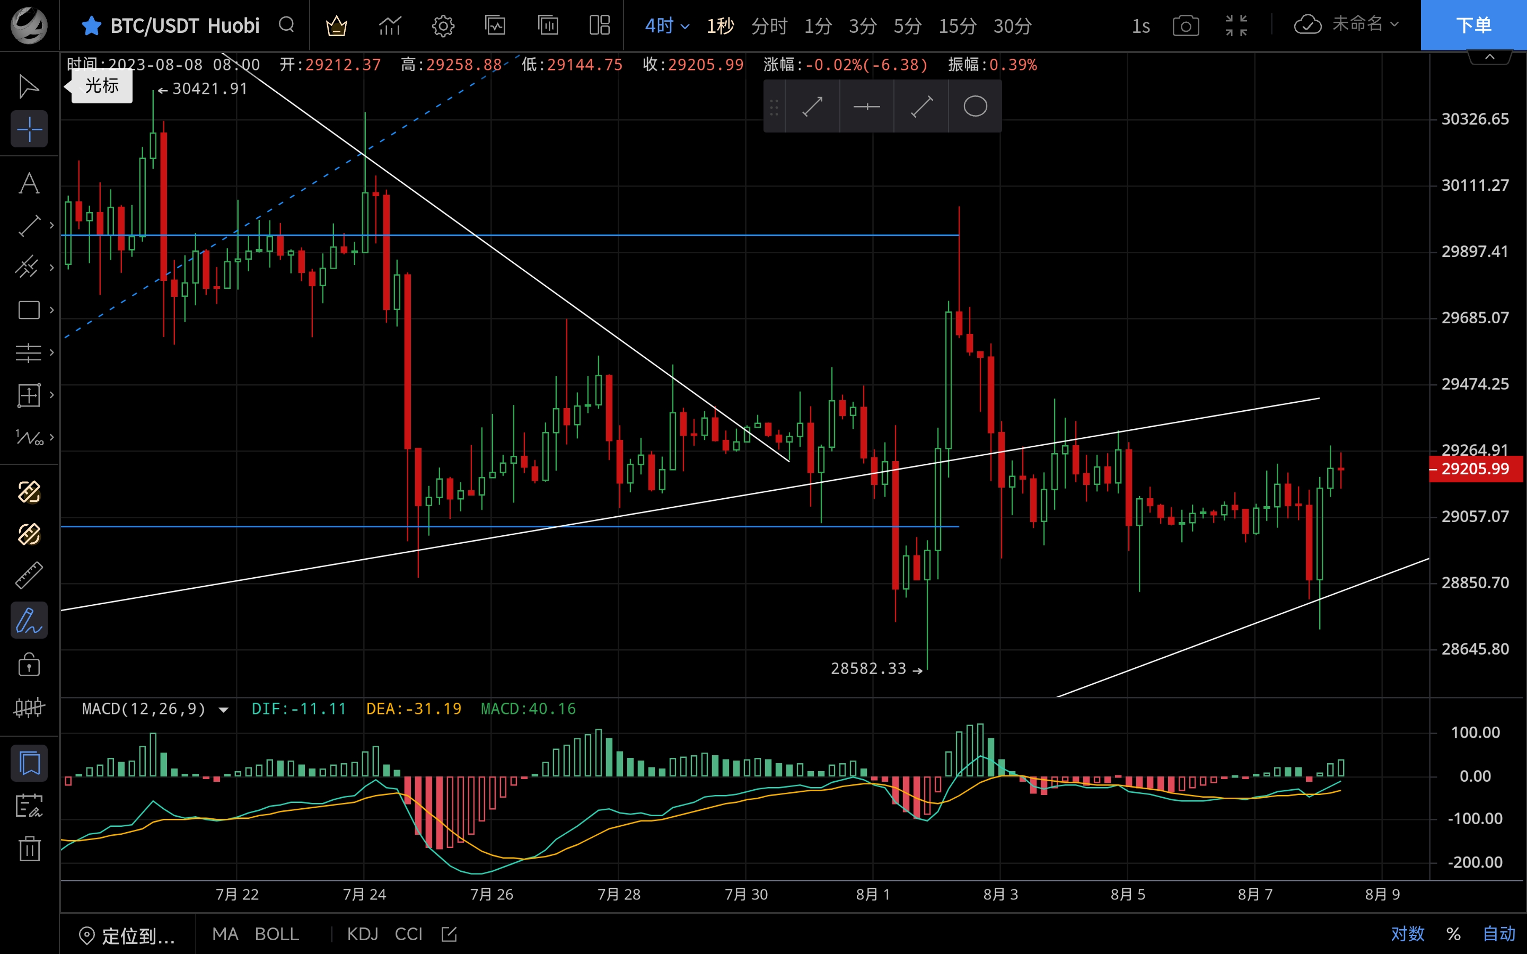
Task: Click the search symbol magnifier icon
Action: point(286,25)
